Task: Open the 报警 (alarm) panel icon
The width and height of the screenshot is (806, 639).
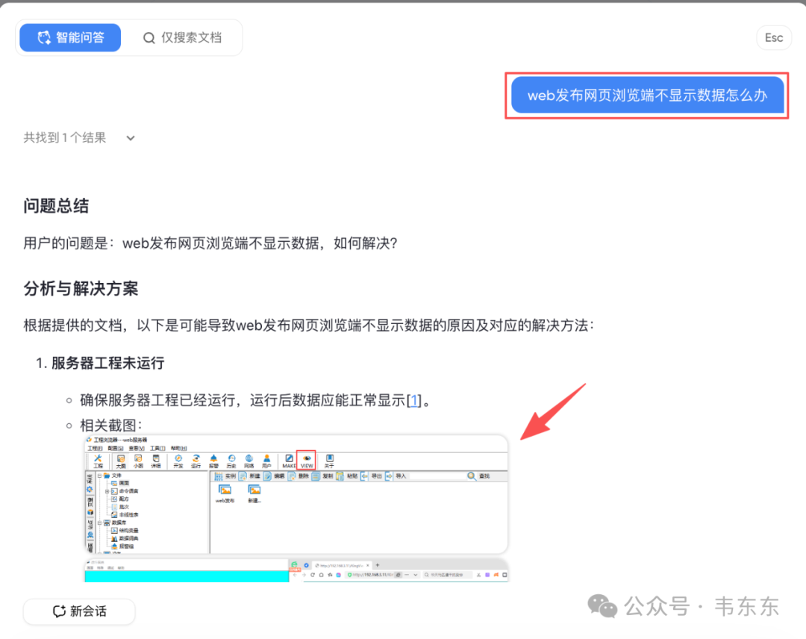Action: pos(214,460)
